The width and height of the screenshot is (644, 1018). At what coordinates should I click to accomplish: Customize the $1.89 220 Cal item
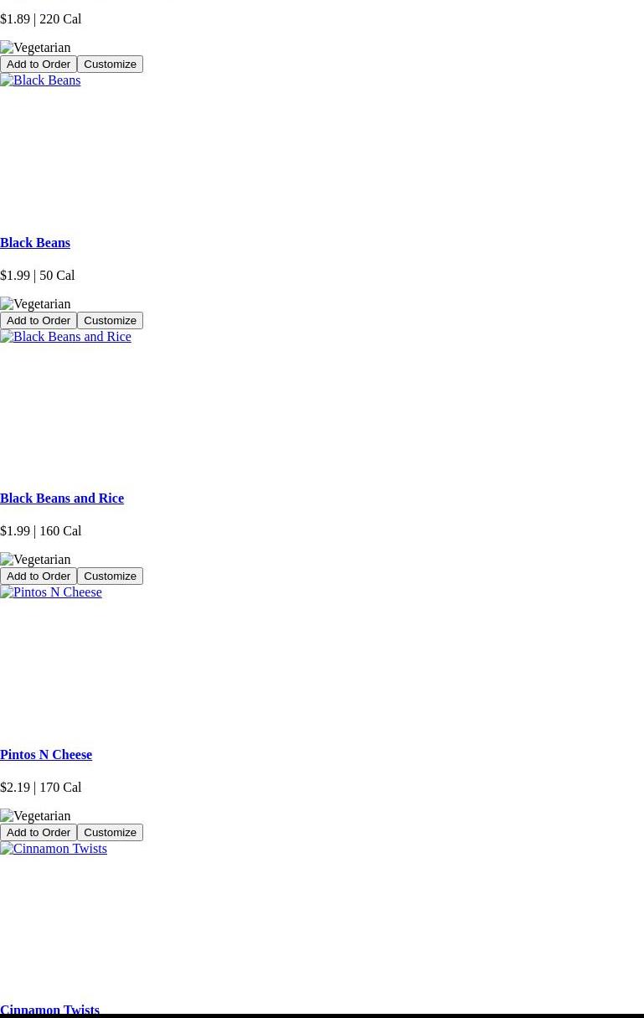[110, 65]
